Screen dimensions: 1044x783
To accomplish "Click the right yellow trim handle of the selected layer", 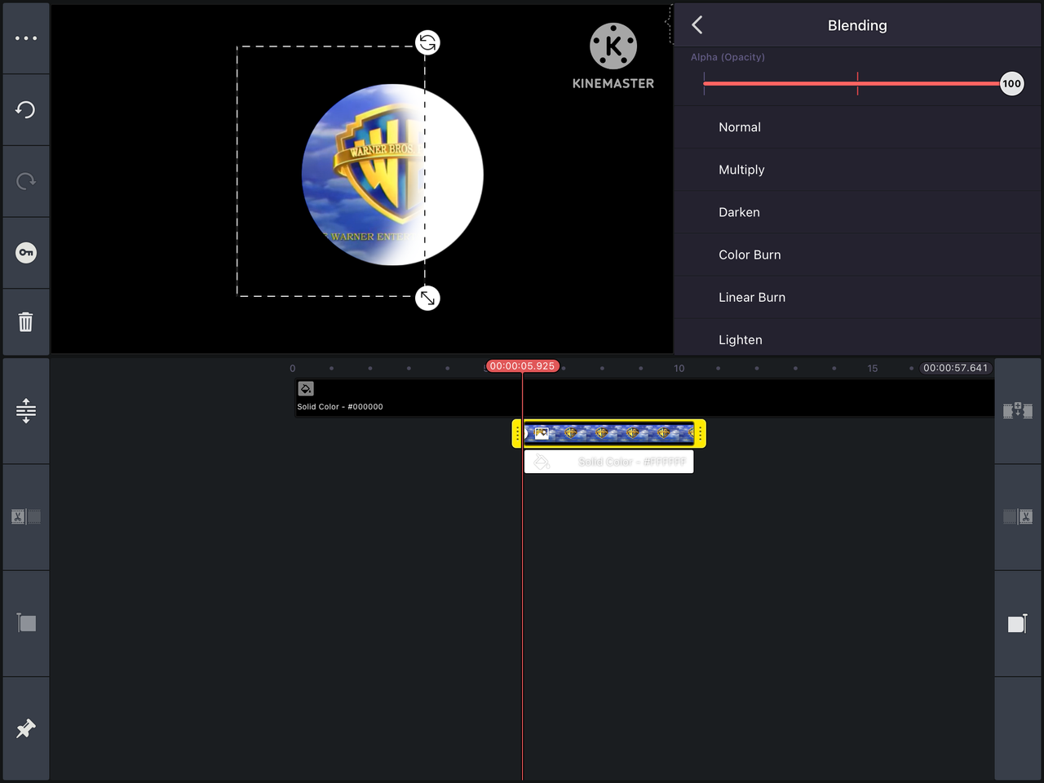I will click(701, 434).
